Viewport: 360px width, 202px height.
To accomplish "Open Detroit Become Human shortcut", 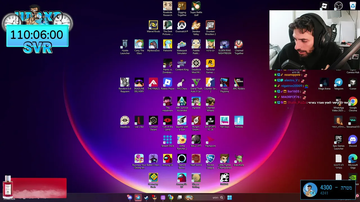I will pos(182,162).
